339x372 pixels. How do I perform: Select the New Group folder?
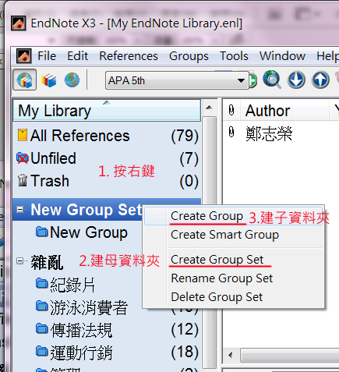coord(81,232)
